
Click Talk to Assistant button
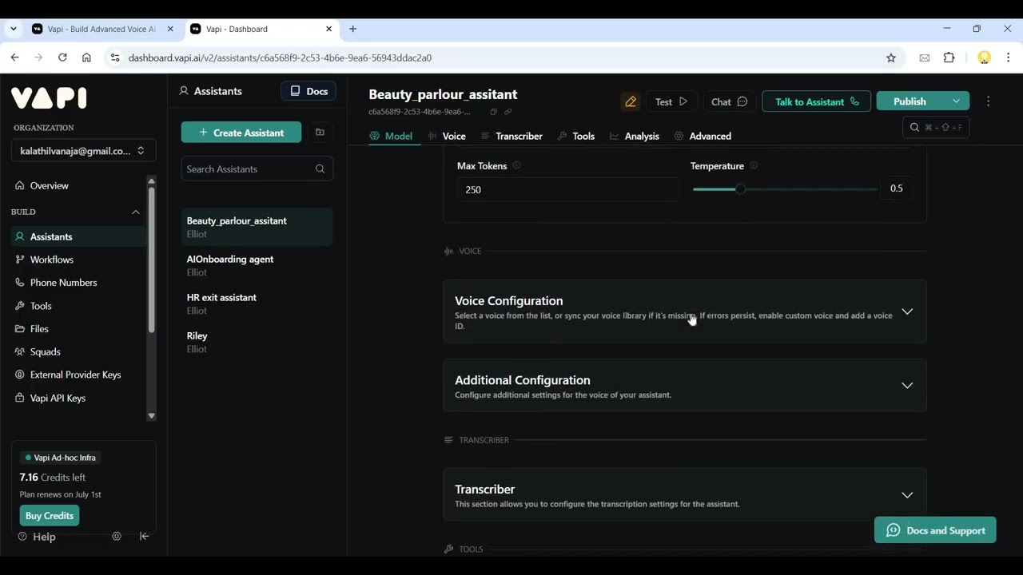pyautogui.click(x=816, y=101)
